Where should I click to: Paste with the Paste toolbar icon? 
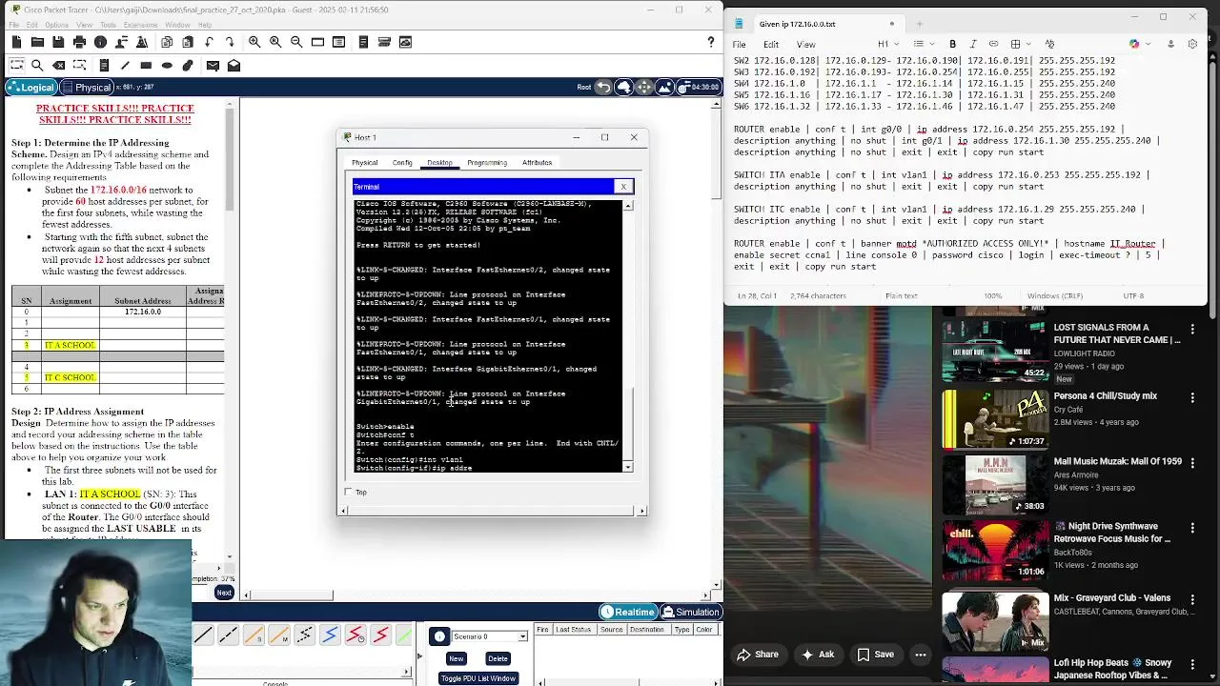point(188,42)
